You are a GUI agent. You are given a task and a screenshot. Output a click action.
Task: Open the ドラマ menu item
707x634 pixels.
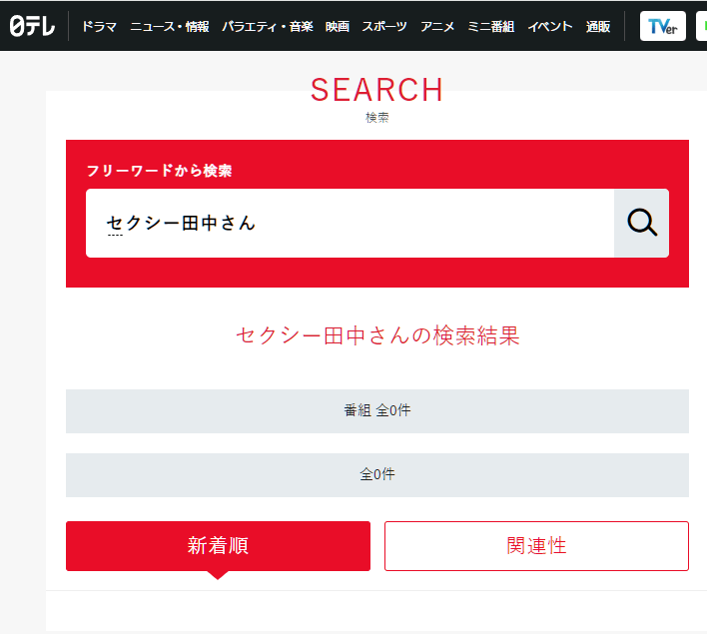99,26
